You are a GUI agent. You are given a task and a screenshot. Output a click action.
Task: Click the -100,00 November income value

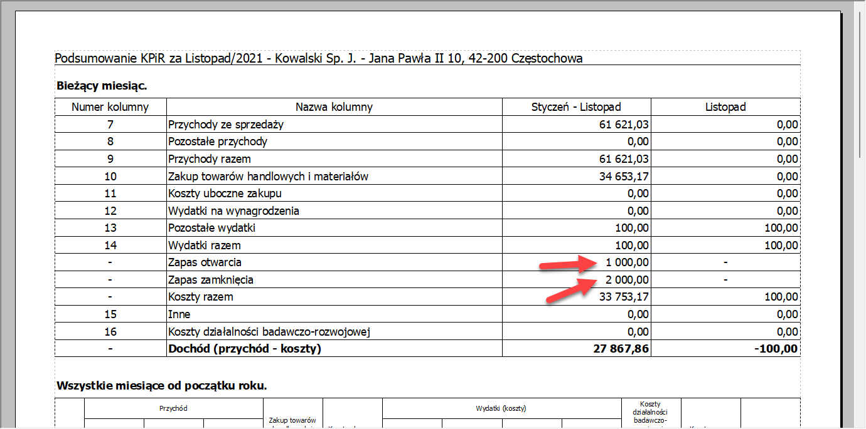(776, 348)
